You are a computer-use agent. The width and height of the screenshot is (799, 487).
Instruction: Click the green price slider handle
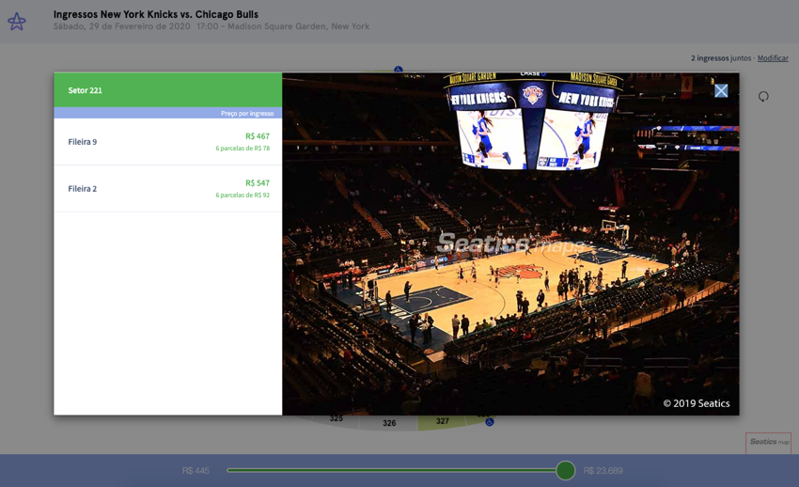click(565, 470)
